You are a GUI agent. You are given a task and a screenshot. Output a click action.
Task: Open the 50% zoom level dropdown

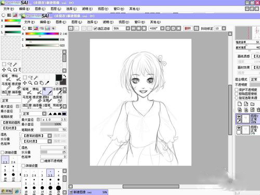pyautogui.click(x=128, y=28)
